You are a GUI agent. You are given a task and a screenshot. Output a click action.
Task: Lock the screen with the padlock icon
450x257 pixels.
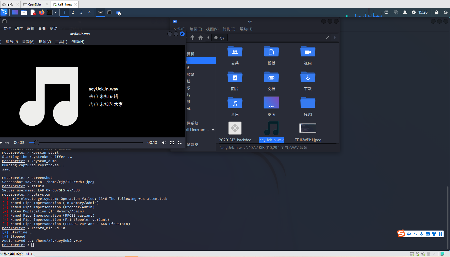(437, 12)
